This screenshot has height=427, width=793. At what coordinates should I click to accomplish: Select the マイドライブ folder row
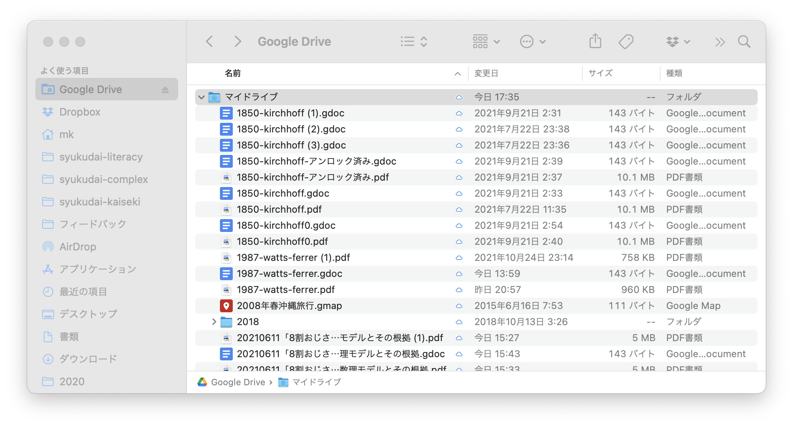(x=476, y=97)
